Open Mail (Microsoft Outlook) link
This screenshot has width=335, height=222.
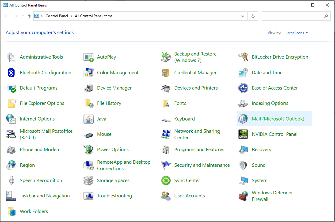click(x=277, y=119)
